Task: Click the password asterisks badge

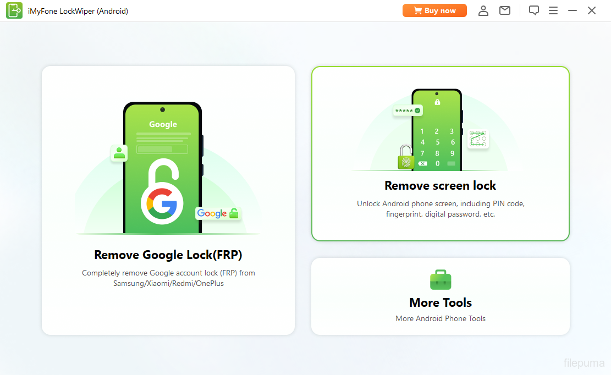Action: (408, 111)
